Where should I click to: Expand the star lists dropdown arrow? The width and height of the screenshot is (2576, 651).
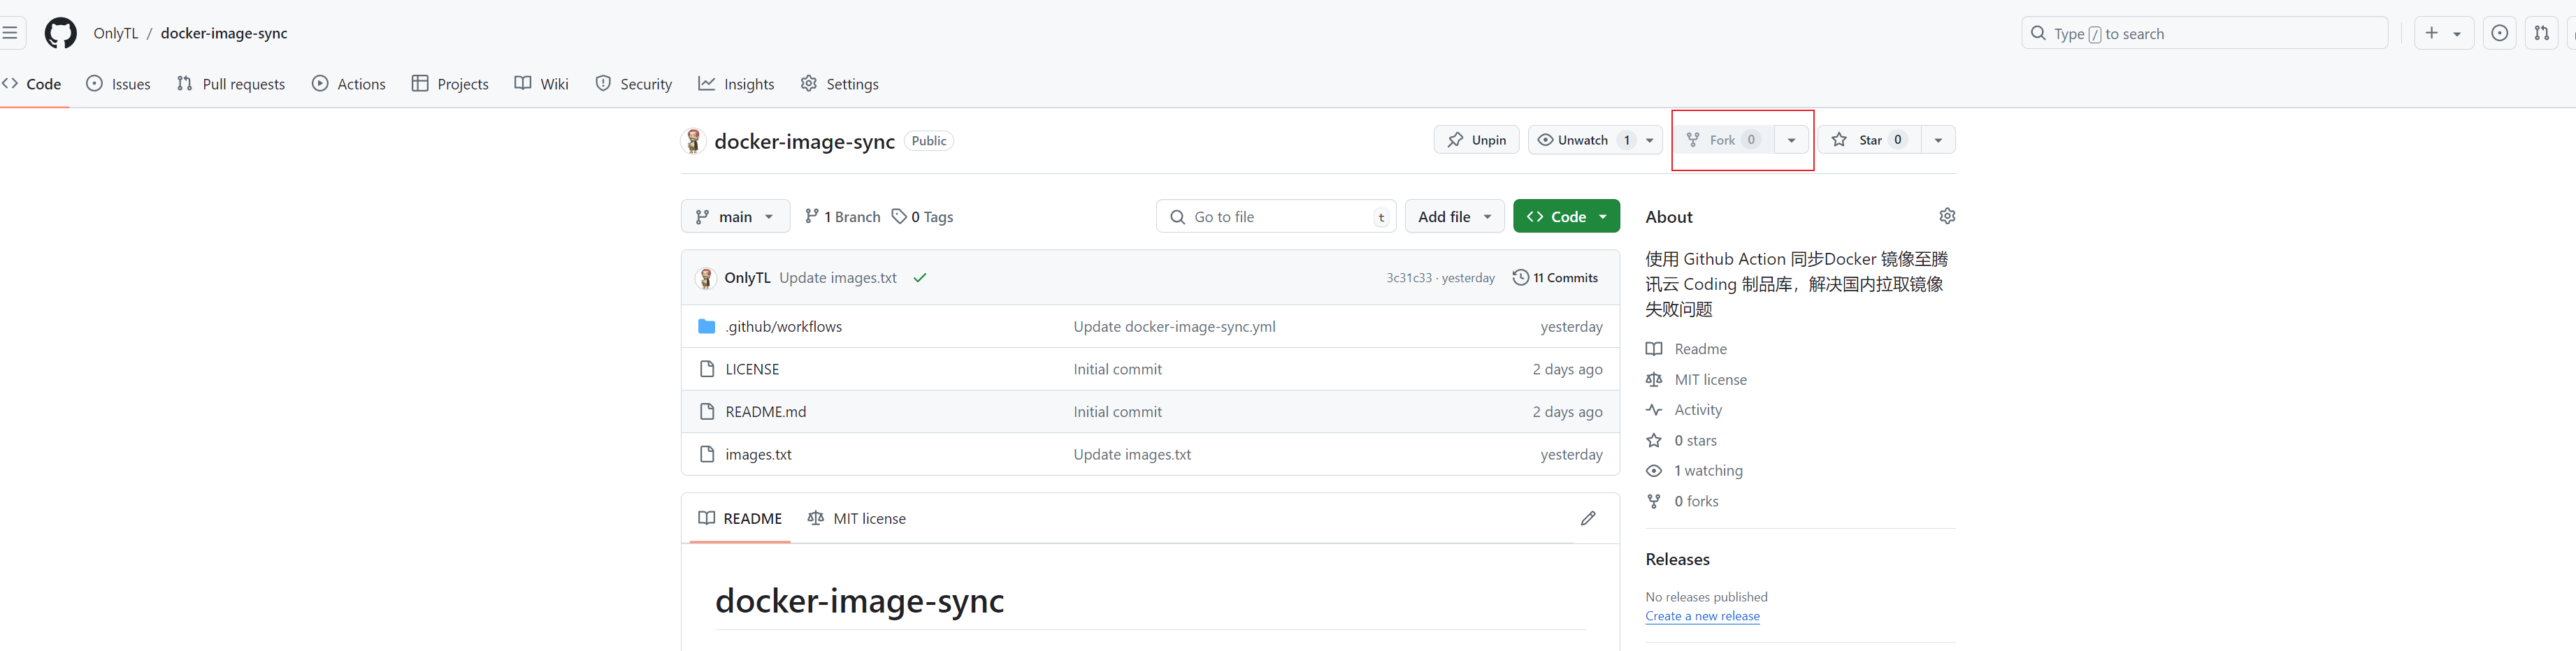click(x=1938, y=140)
